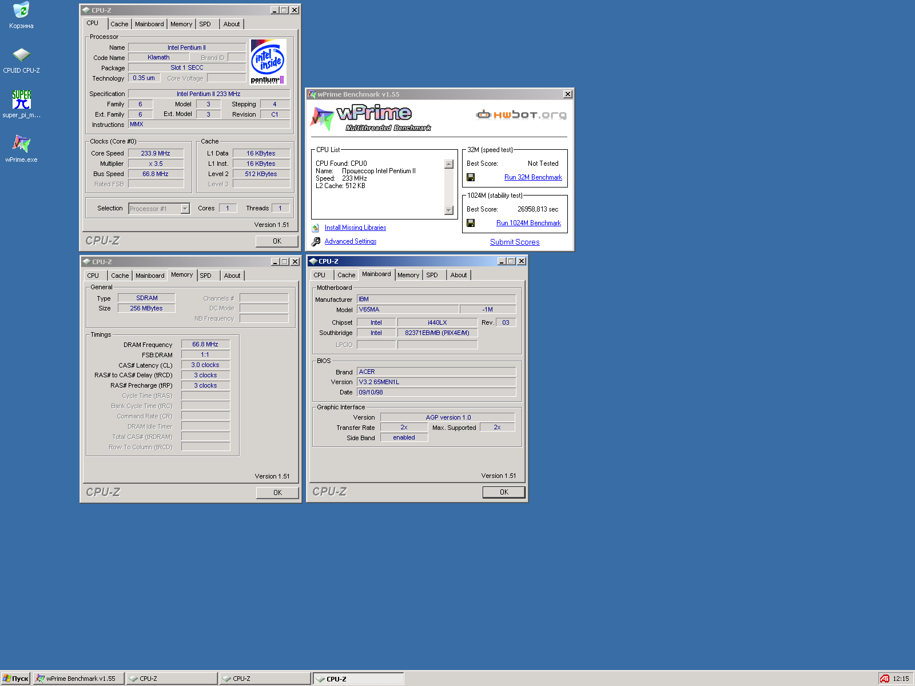
Task: Launch the wPrime.exe desktop icon
Action: [x=21, y=149]
